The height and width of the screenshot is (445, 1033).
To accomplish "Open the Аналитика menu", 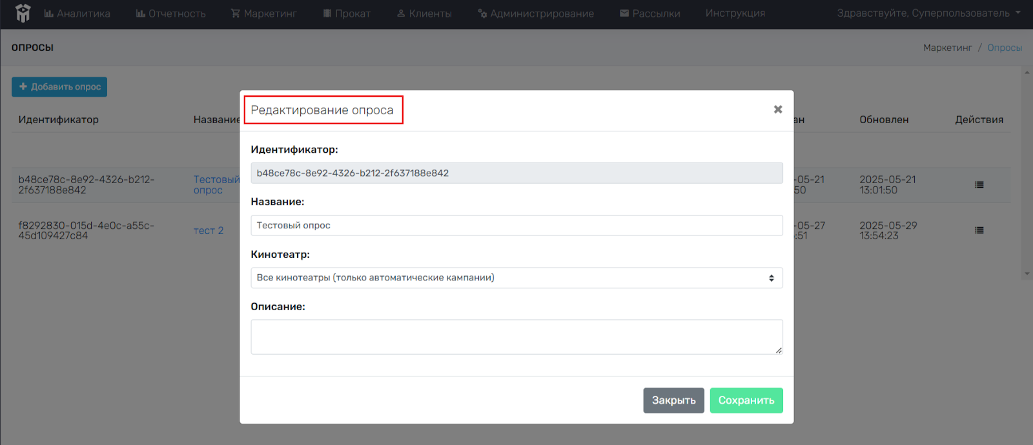I will pos(77,14).
